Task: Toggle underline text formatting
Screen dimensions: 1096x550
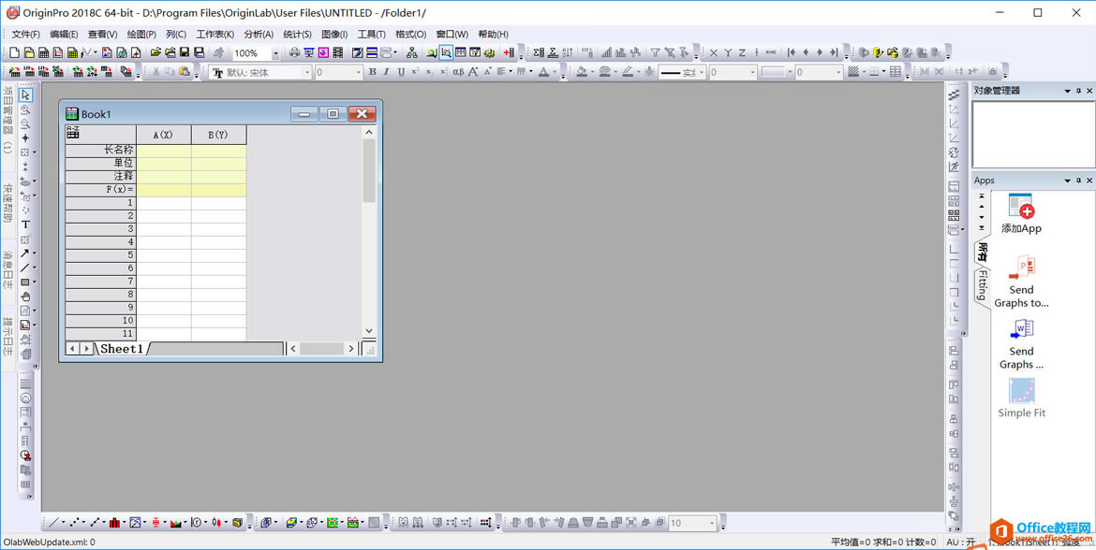Action: point(401,71)
